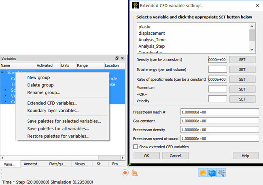Click Variables panel scroll left arrow
This screenshot has width=263, height=185.
click(2, 158)
